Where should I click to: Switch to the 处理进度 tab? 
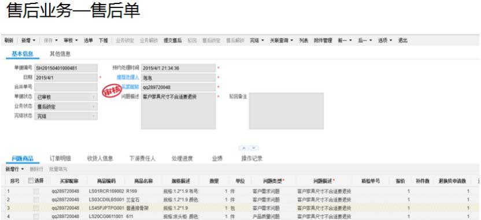click(182, 158)
